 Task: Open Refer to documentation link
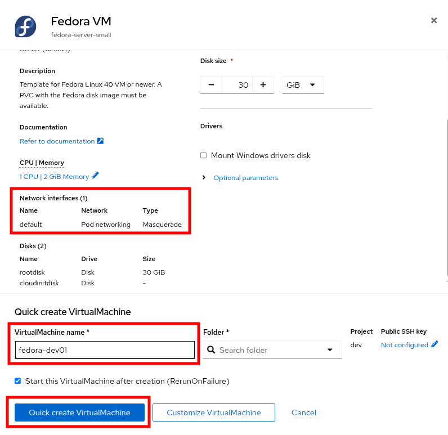pos(57,141)
